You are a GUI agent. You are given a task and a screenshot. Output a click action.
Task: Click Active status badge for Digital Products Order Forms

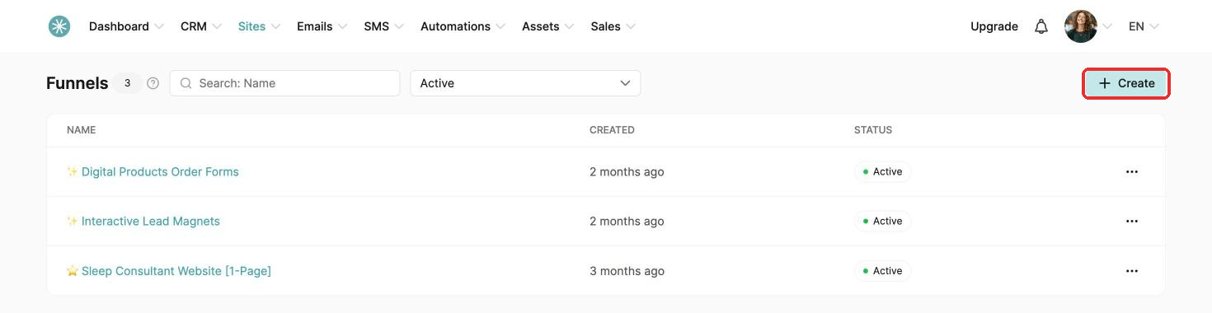[x=882, y=171]
